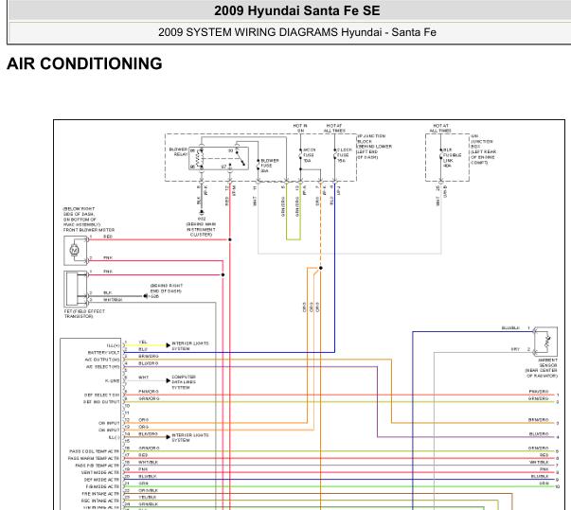Viewport: 571px width, 510px height.
Task: Click the 'FUSIBLE LINK' label in the junction box
Action: tap(452, 157)
